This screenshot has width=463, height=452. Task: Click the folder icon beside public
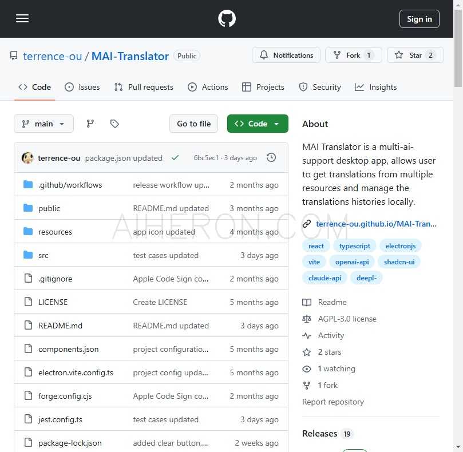click(28, 208)
